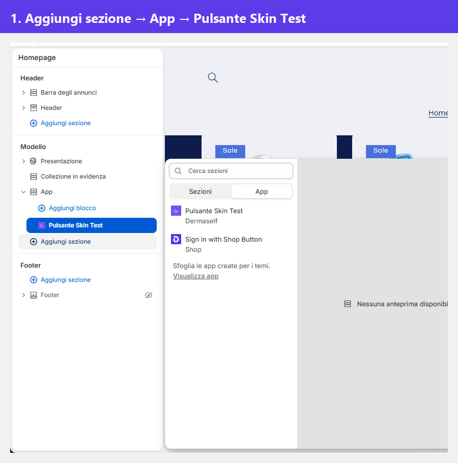Click the Barra degli annunci section icon

coord(34,93)
